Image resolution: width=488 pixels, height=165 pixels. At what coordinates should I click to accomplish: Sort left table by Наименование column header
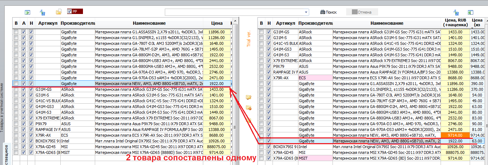(x=149, y=23)
